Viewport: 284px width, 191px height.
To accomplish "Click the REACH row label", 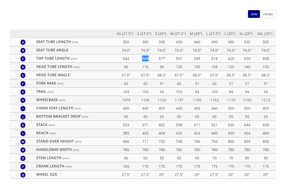I will (42, 133).
